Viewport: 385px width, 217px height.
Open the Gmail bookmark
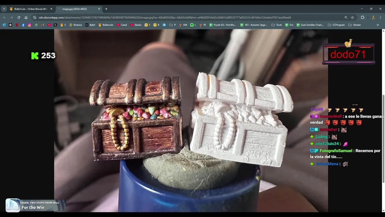click(x=42, y=25)
